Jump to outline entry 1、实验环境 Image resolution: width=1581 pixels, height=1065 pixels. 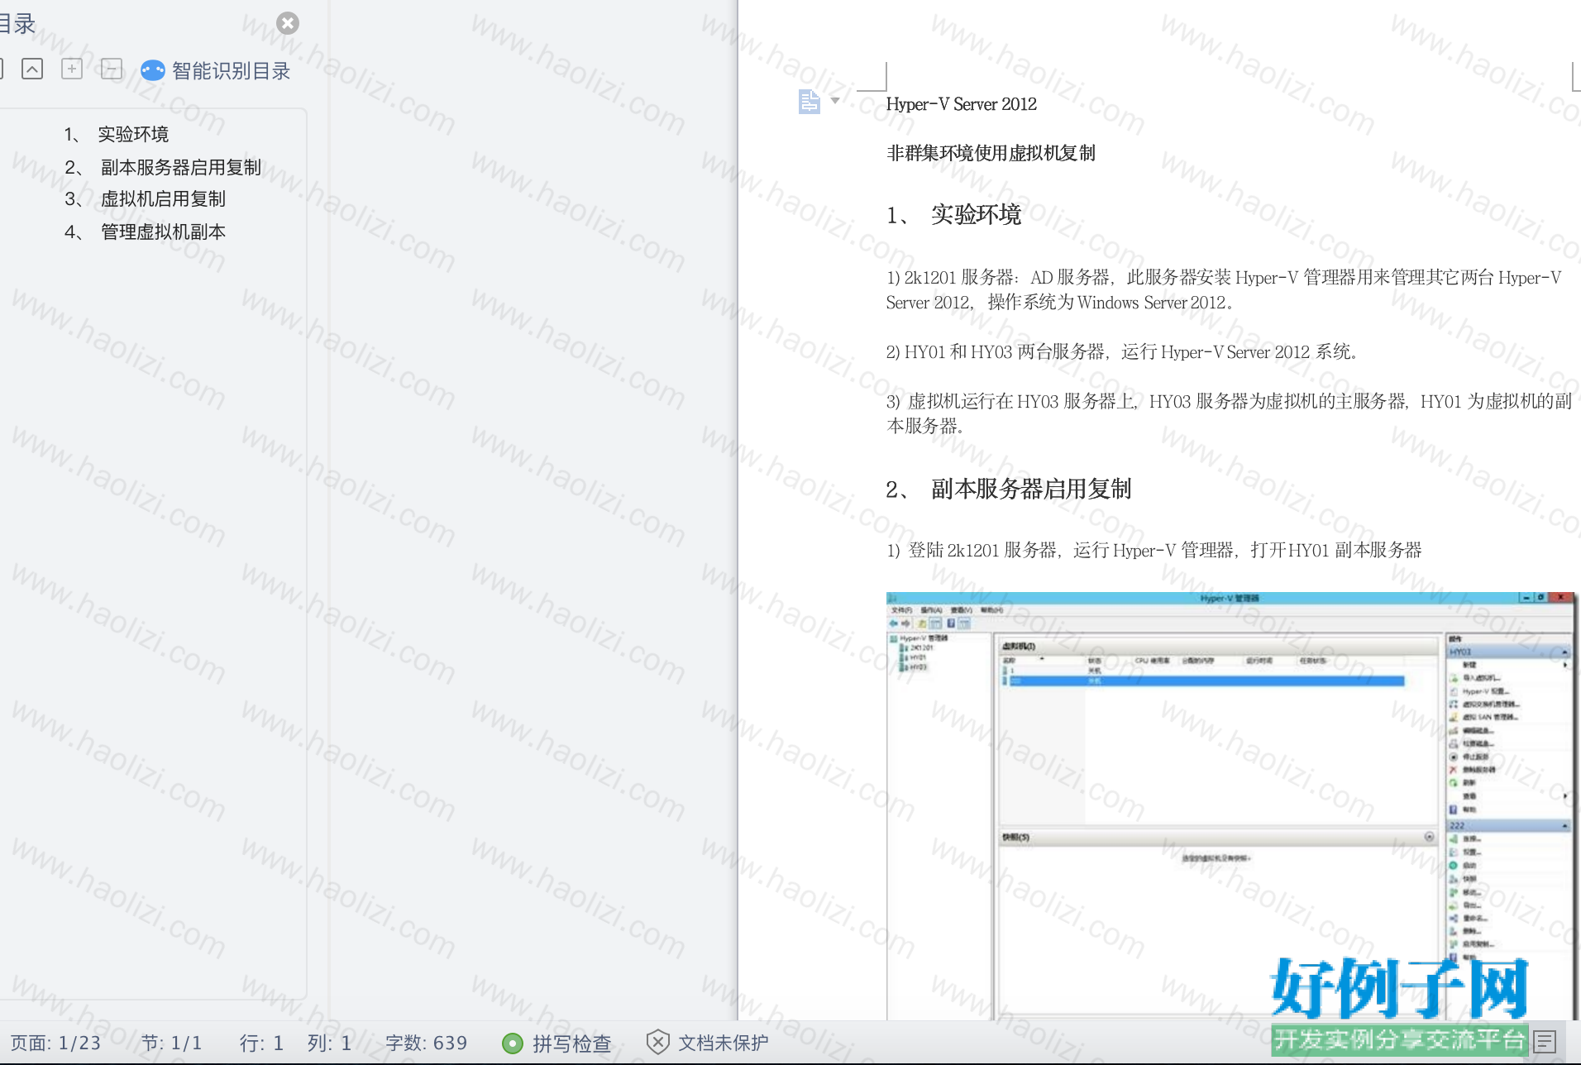coord(117,134)
